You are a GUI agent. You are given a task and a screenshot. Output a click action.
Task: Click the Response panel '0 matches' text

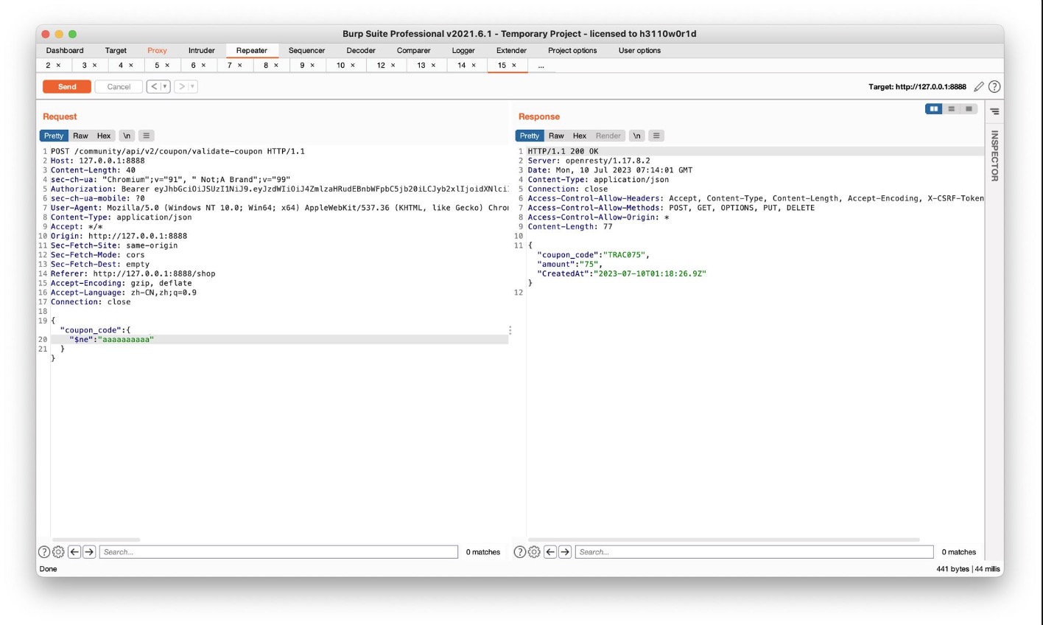958,552
